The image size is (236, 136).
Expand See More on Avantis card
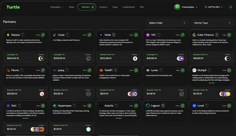(119, 118)
